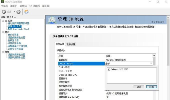Click the 恢复默认设置 link
This screenshot has width=170, height=100.
click(x=158, y=22)
